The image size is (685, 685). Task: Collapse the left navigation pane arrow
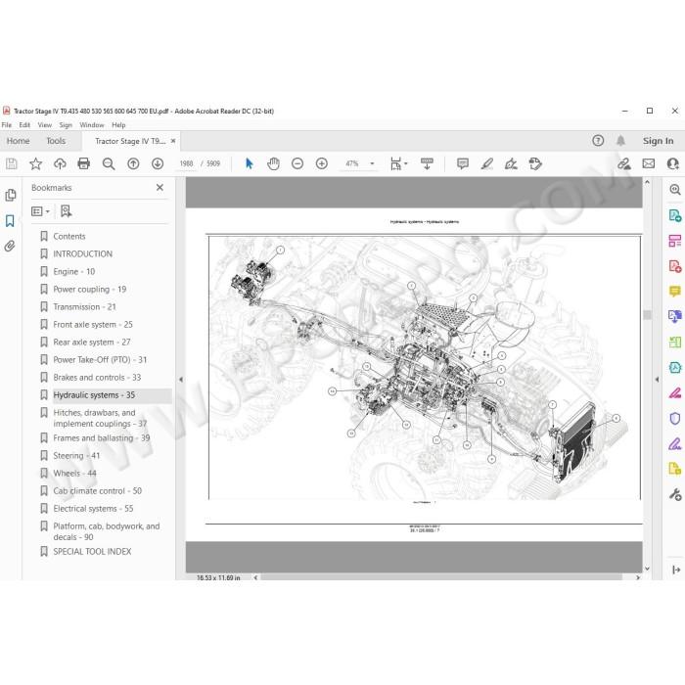tap(181, 380)
